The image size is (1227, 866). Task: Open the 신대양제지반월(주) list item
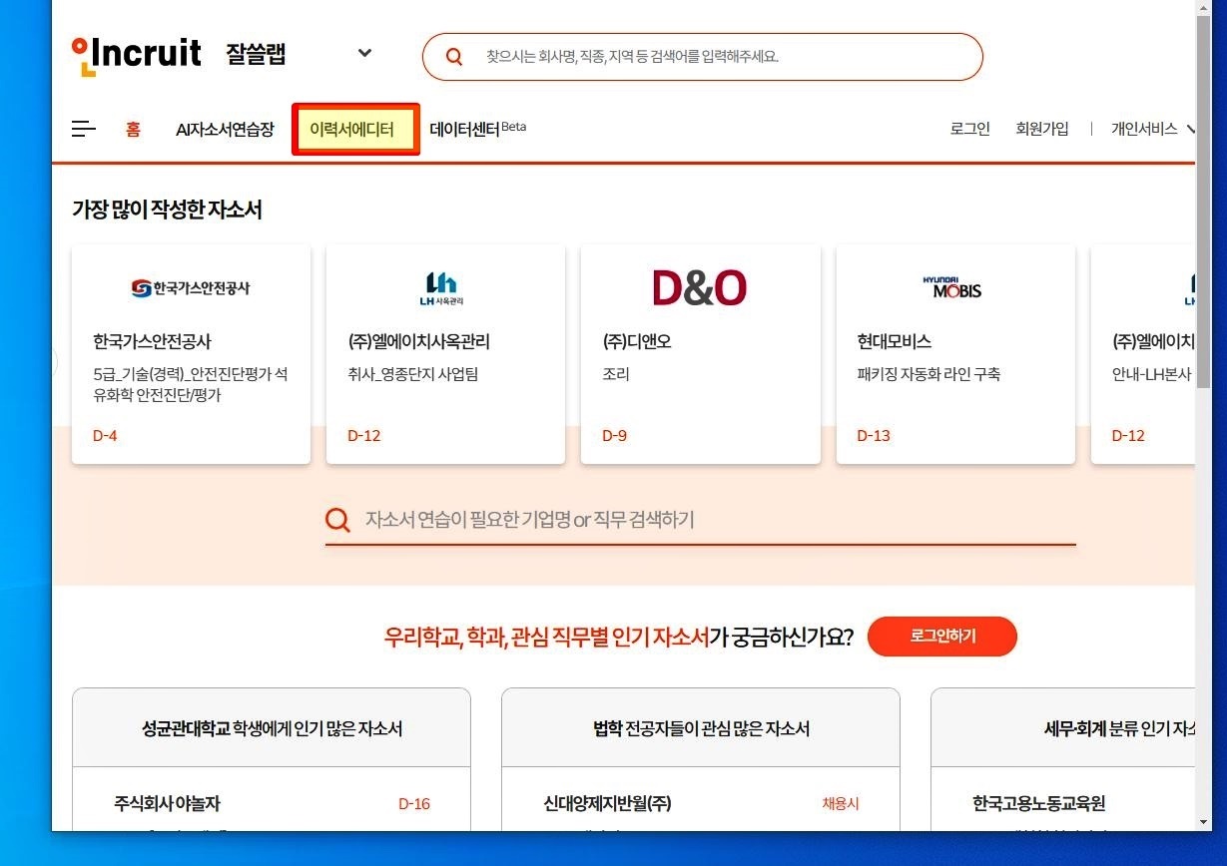click(607, 804)
